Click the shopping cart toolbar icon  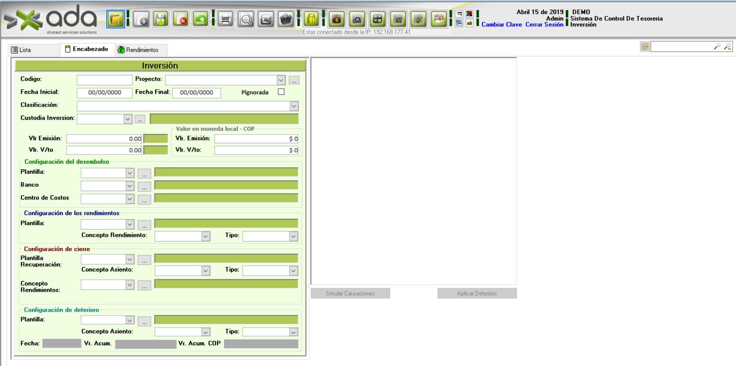[x=398, y=19]
